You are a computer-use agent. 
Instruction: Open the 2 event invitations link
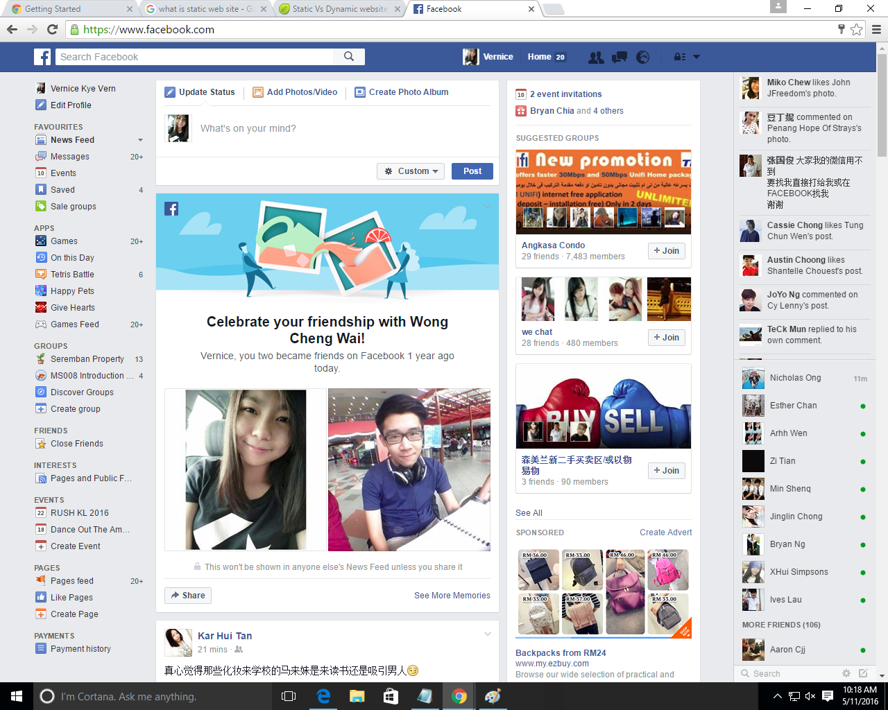566,94
